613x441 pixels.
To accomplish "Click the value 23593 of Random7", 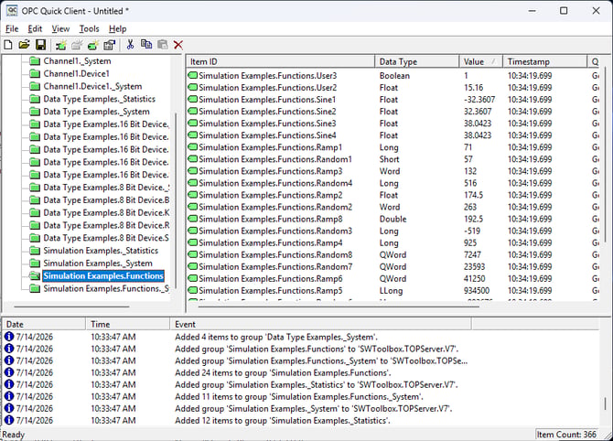I will (474, 266).
